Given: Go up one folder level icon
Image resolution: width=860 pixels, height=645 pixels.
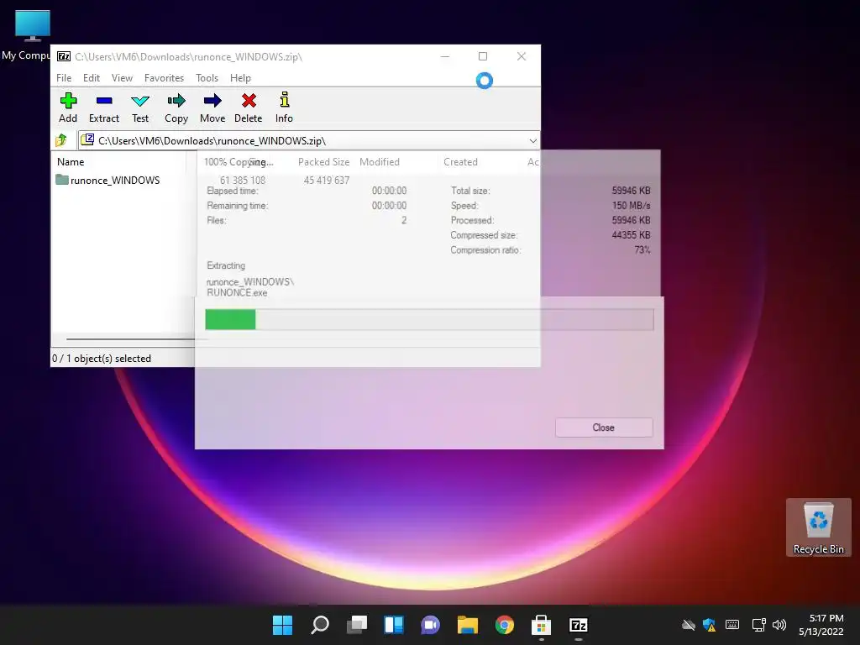Looking at the screenshot, I should click(61, 140).
